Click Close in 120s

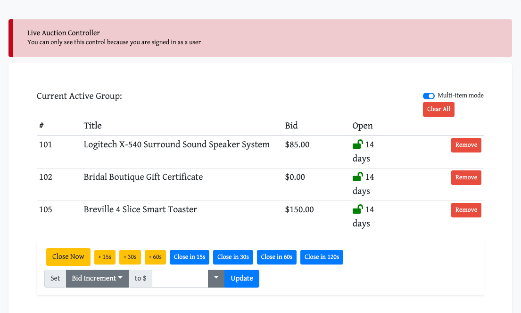(x=322, y=257)
